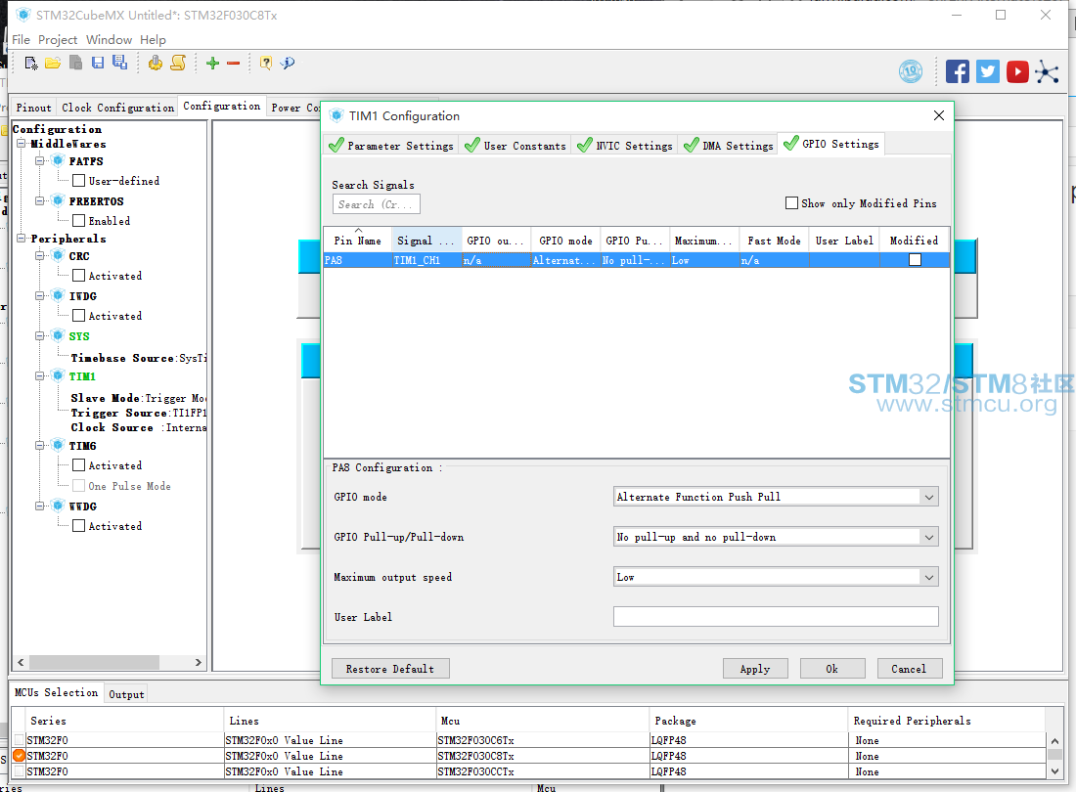Open the DMA Settings tab
This screenshot has height=792, width=1076.
pos(728,146)
